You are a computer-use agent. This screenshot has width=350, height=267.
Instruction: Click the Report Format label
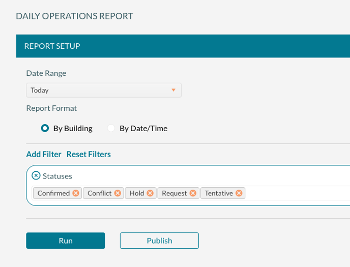coord(51,108)
